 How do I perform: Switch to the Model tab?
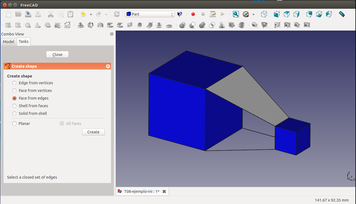pos(8,42)
